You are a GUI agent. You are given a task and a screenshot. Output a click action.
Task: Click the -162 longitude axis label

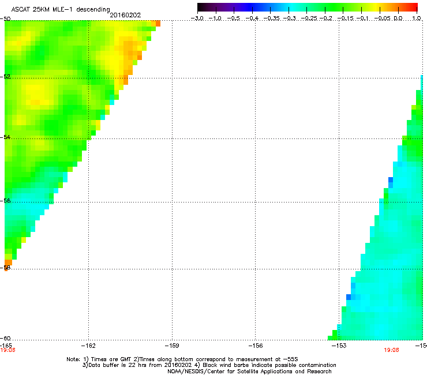[88, 346]
